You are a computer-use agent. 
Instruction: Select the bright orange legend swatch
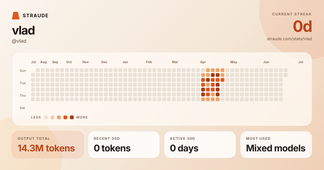click(65, 117)
